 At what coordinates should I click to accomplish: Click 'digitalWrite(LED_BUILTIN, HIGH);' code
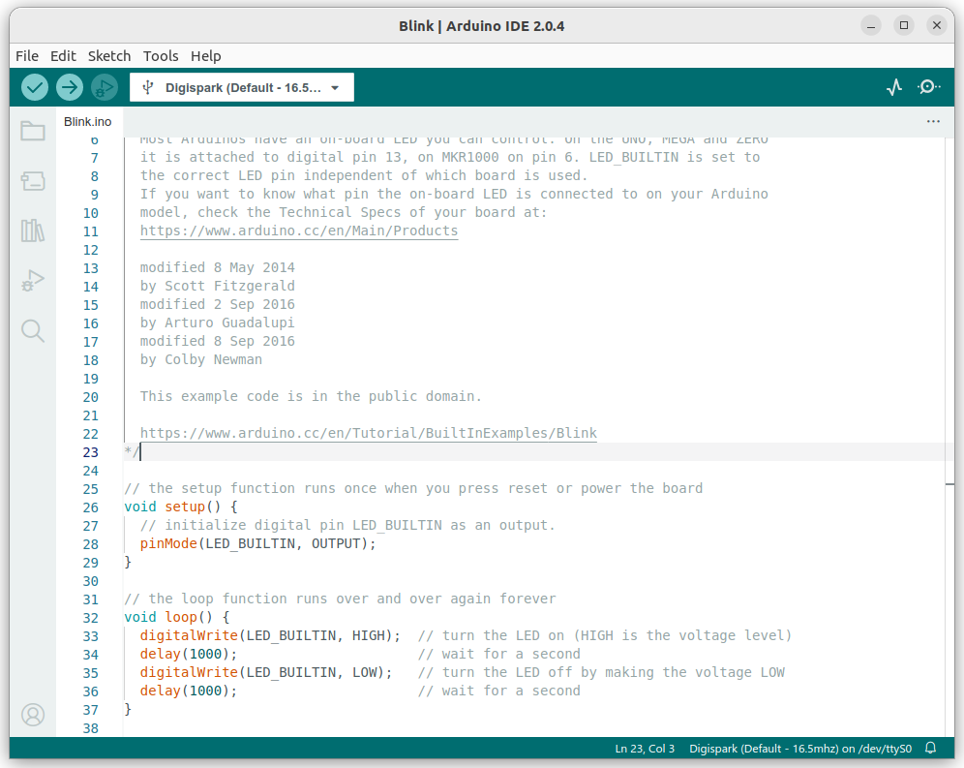[x=270, y=635]
